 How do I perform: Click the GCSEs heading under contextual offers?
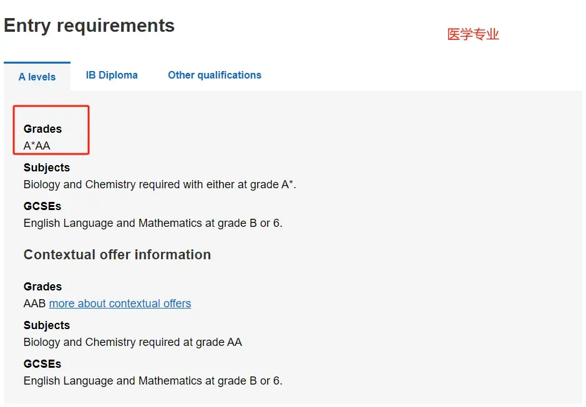(42, 363)
